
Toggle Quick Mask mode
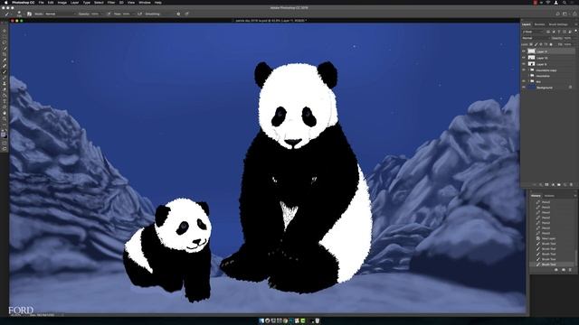[x=5, y=143]
